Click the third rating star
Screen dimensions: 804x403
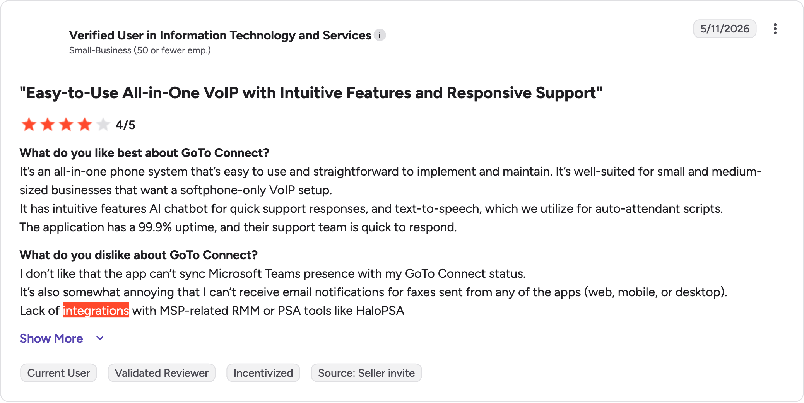point(66,125)
